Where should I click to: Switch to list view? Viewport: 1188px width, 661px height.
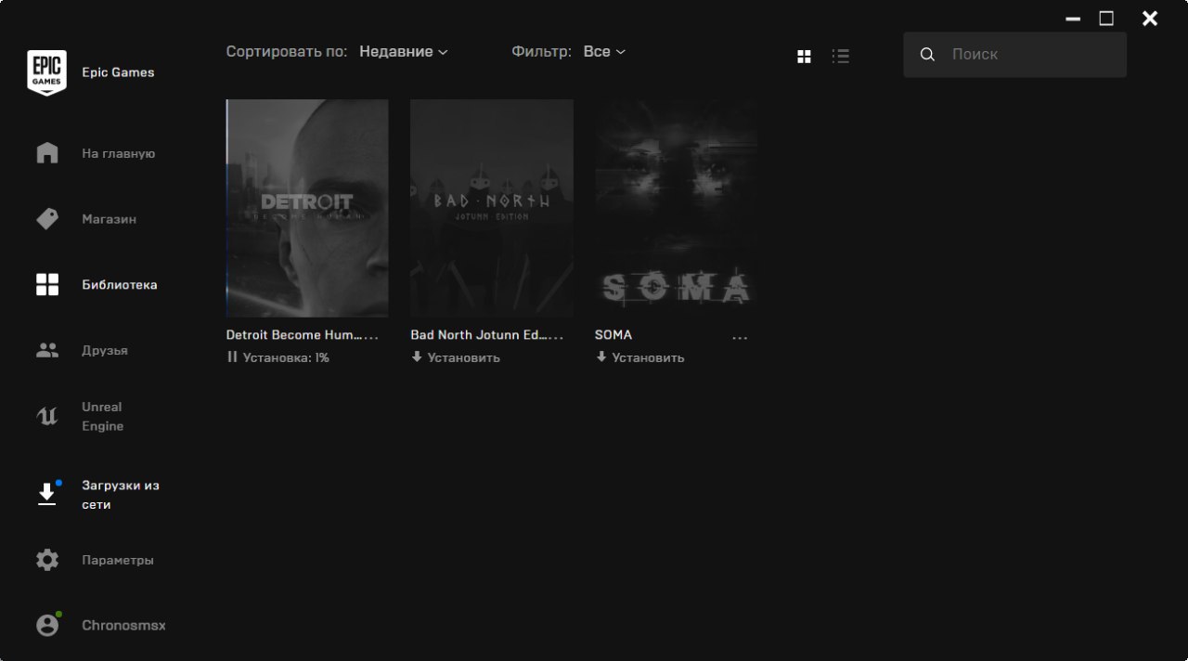click(841, 56)
